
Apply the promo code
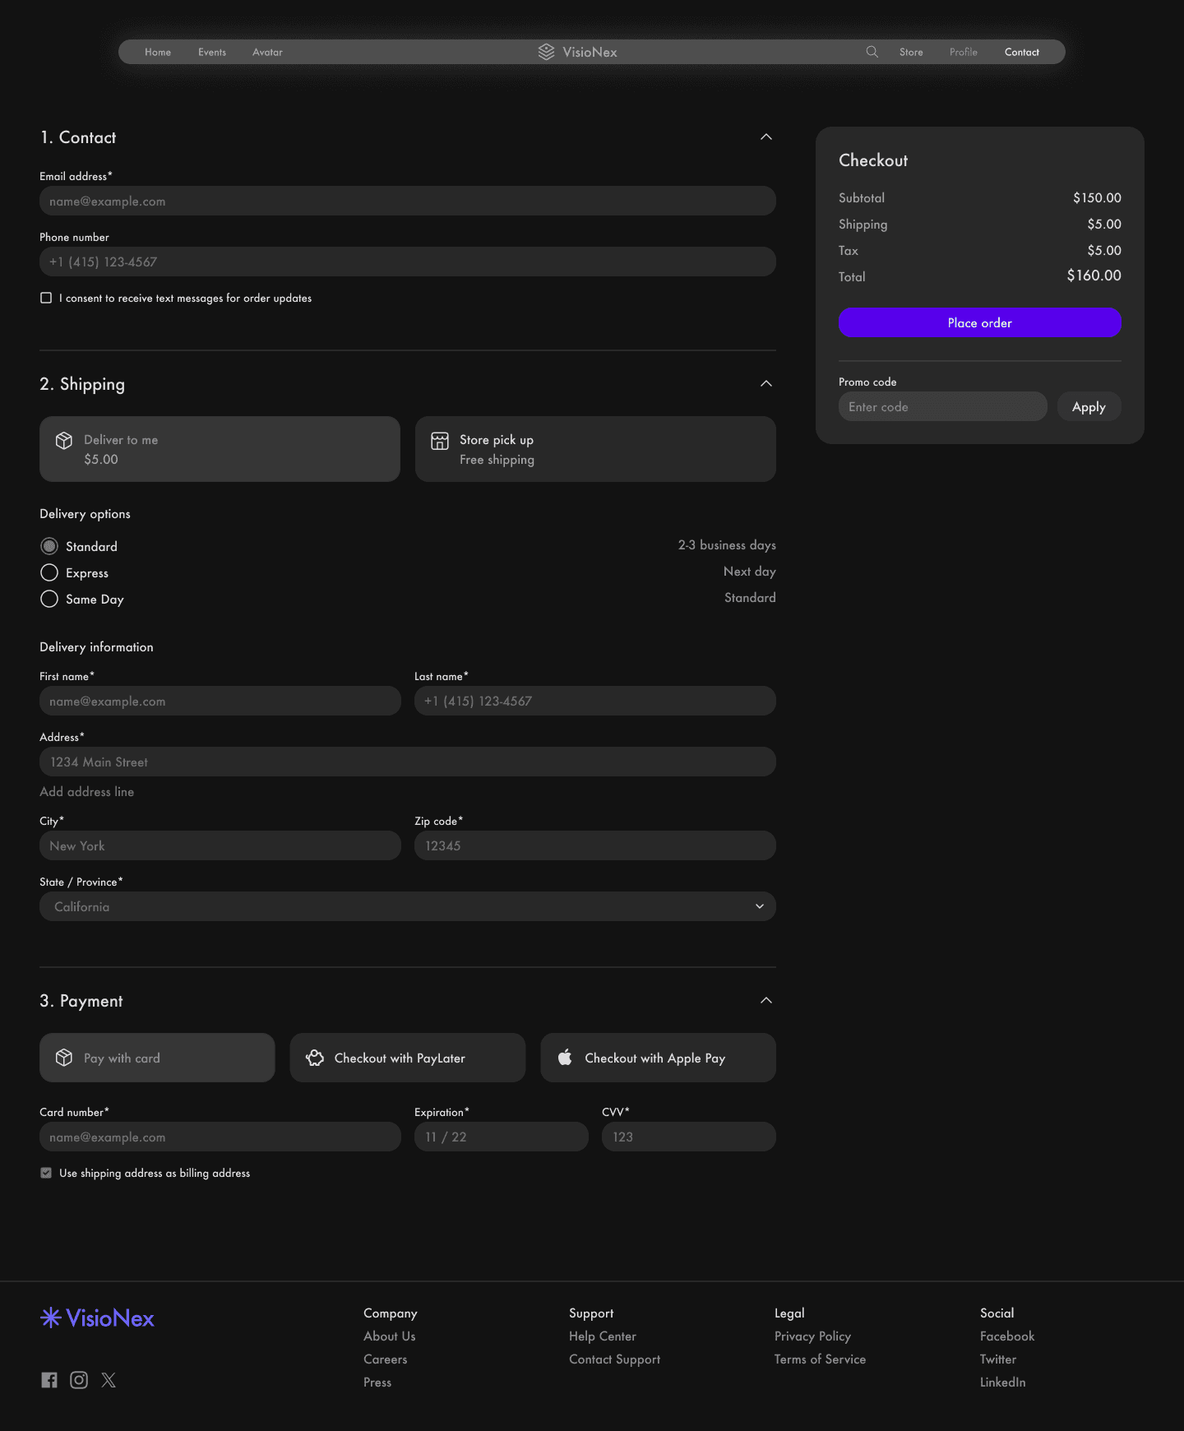click(x=1089, y=406)
